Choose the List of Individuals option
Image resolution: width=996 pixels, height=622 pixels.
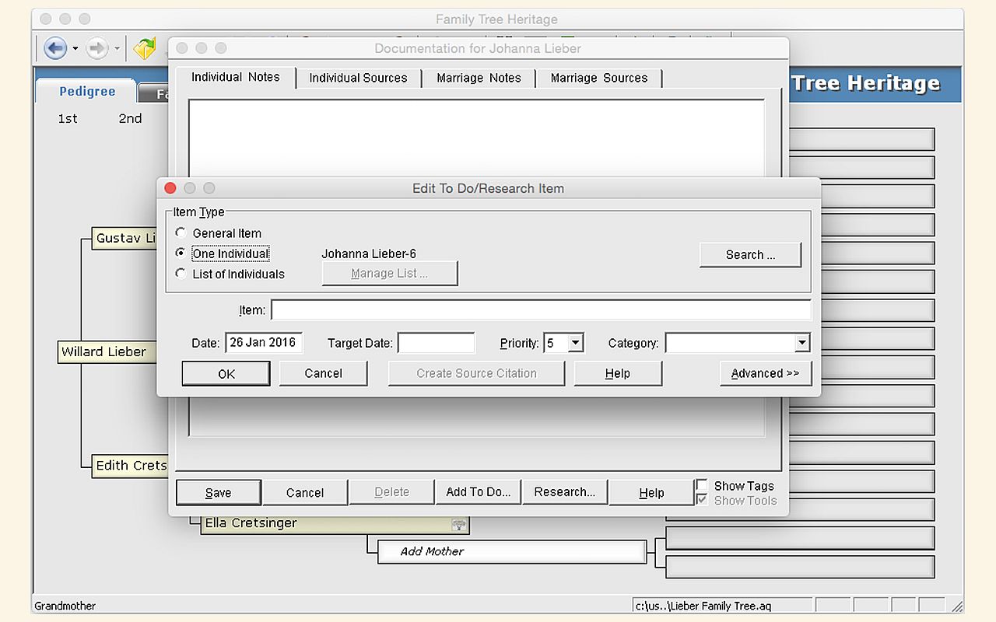click(x=181, y=274)
